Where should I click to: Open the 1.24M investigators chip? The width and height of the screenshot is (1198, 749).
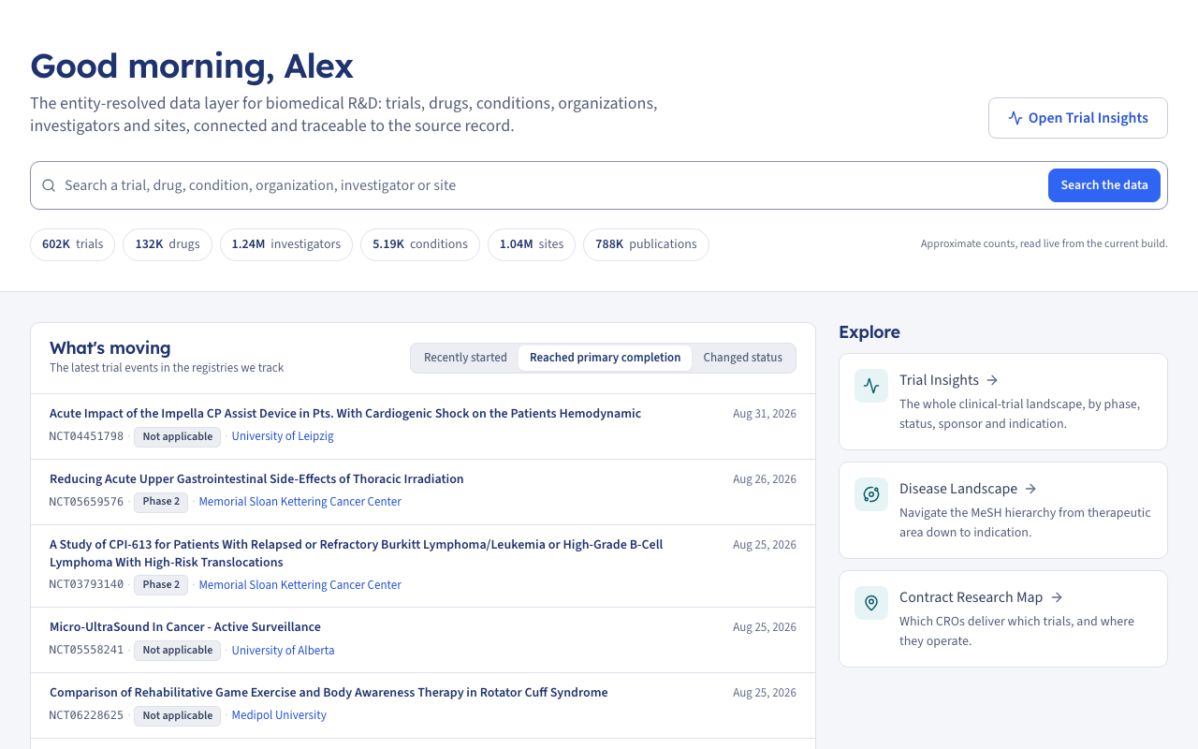286,244
